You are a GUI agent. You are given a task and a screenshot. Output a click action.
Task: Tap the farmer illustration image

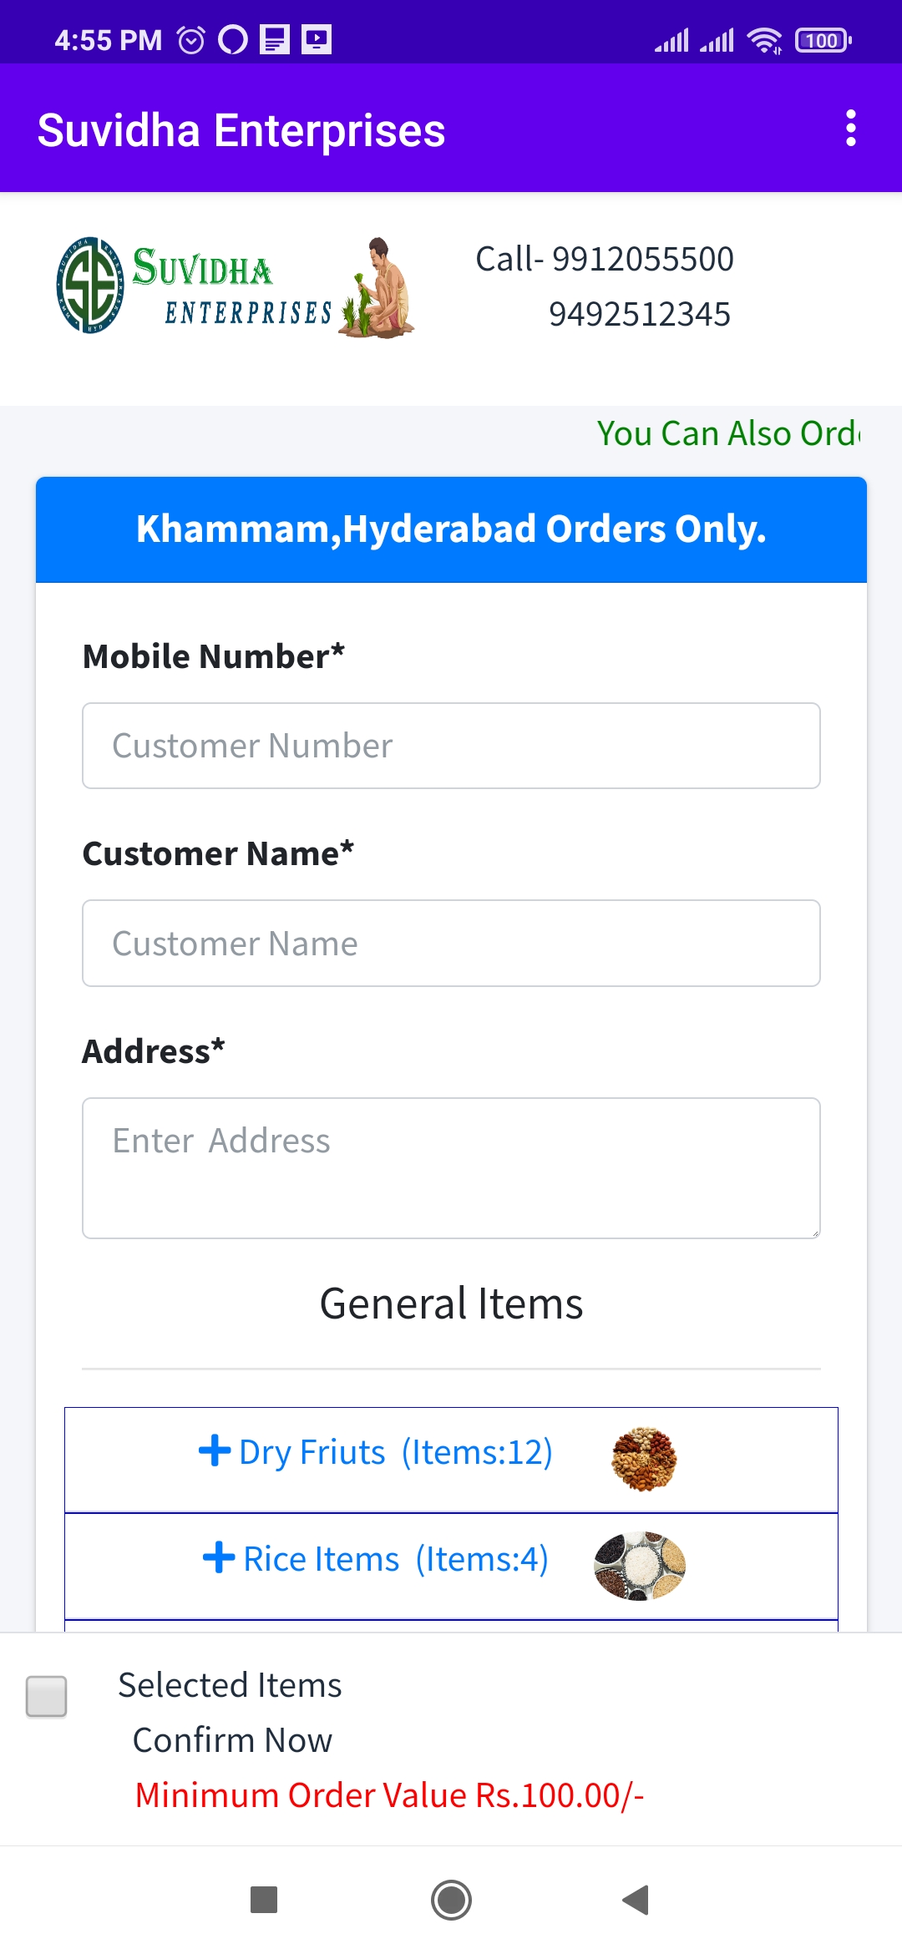click(378, 287)
